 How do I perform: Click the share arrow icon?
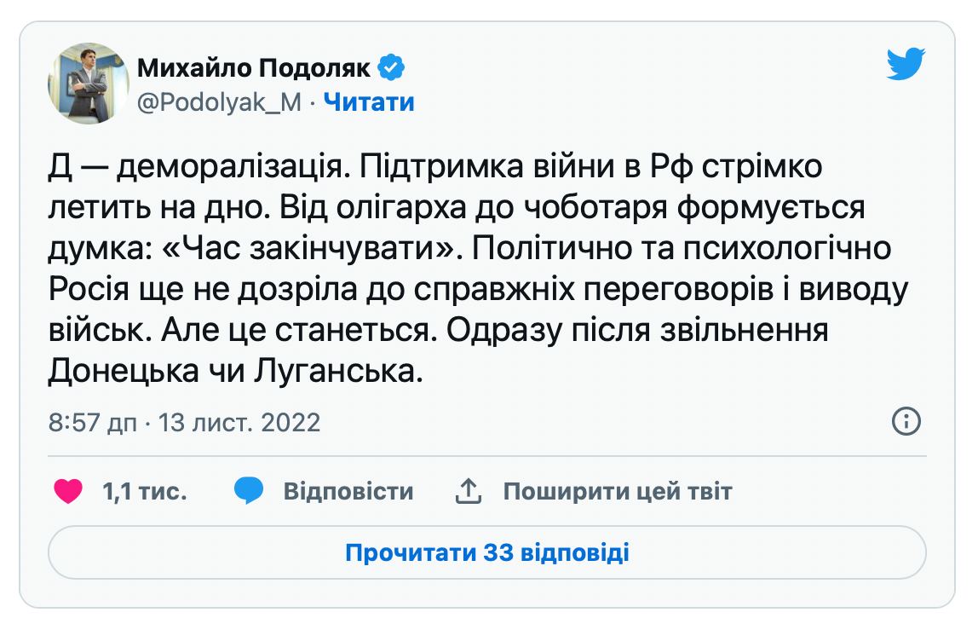pyautogui.click(x=469, y=491)
